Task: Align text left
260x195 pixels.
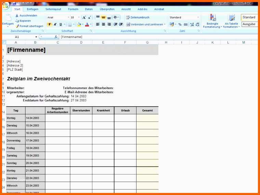Action: point(98,24)
